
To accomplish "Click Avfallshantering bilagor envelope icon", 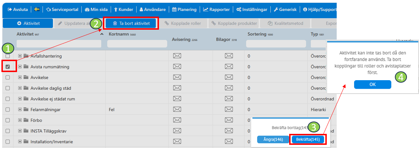I will 228,56.
